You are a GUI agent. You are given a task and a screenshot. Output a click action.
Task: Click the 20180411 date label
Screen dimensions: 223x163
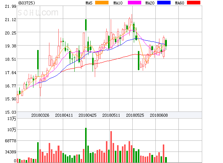(64, 115)
